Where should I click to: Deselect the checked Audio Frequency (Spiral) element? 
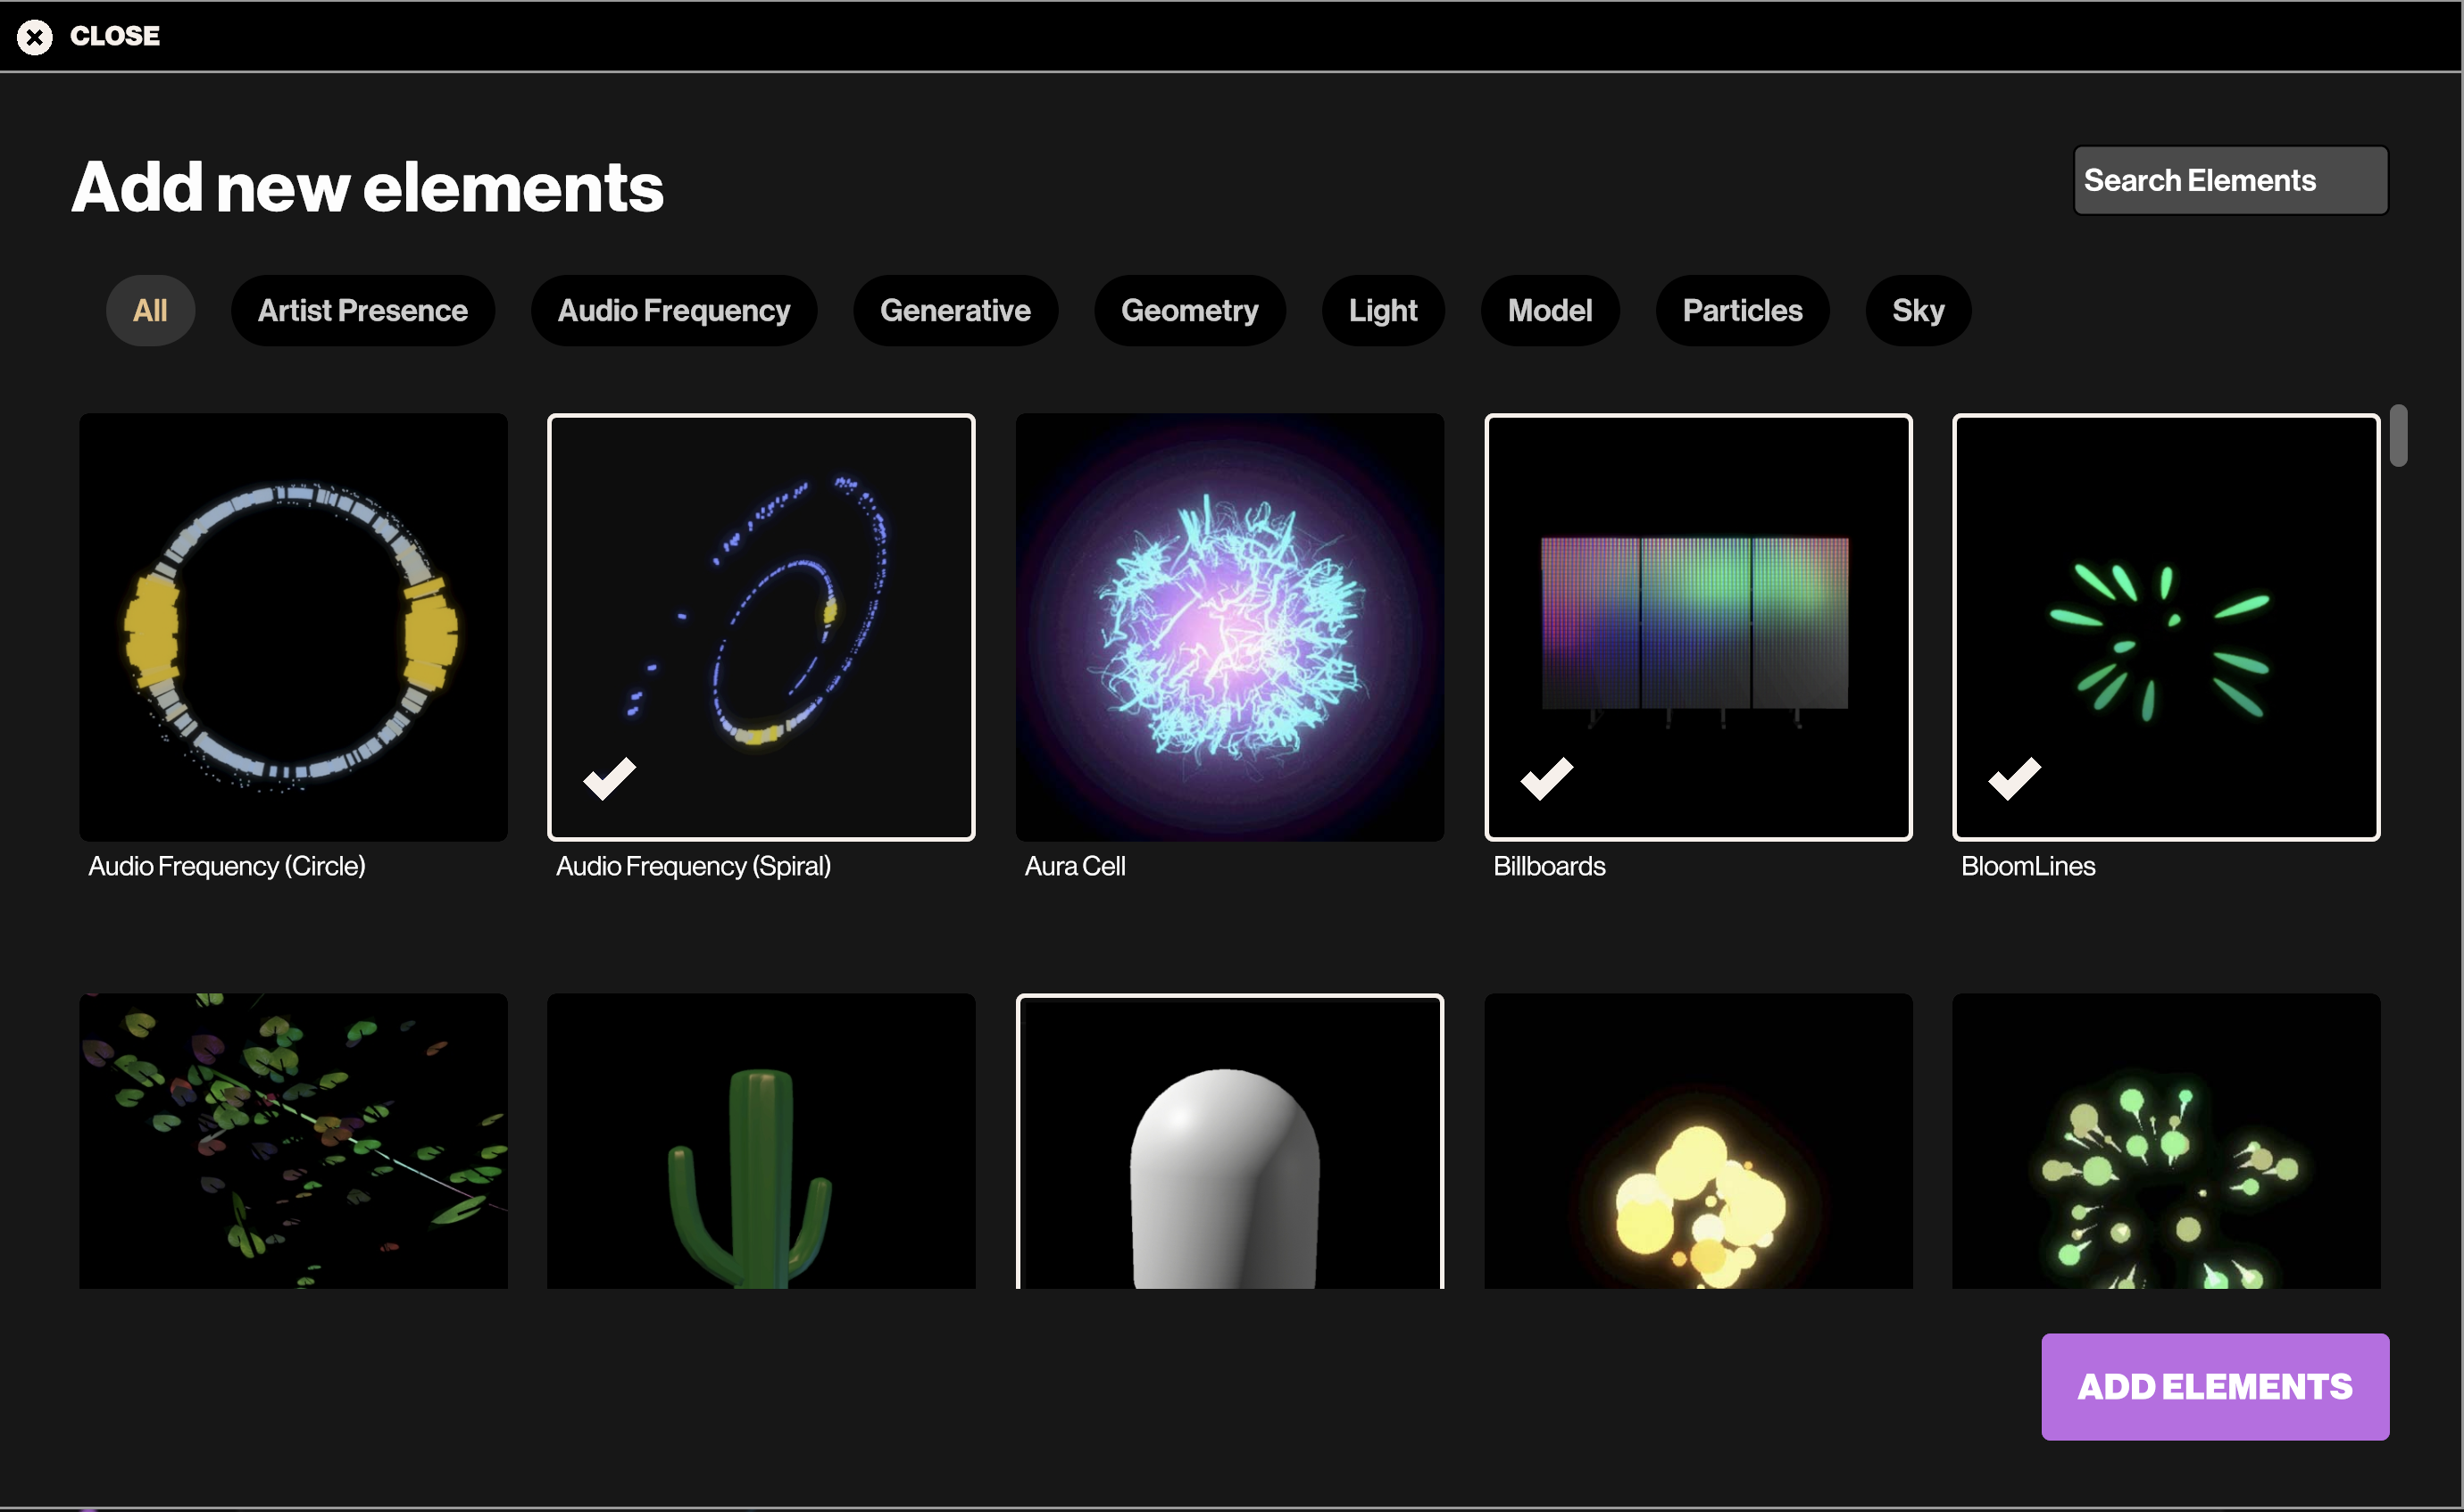(761, 627)
